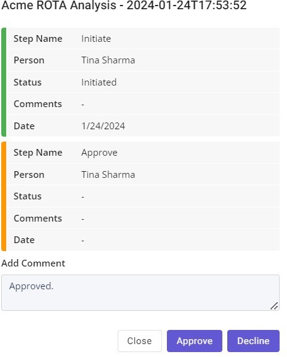Click the Approve button

(194, 341)
